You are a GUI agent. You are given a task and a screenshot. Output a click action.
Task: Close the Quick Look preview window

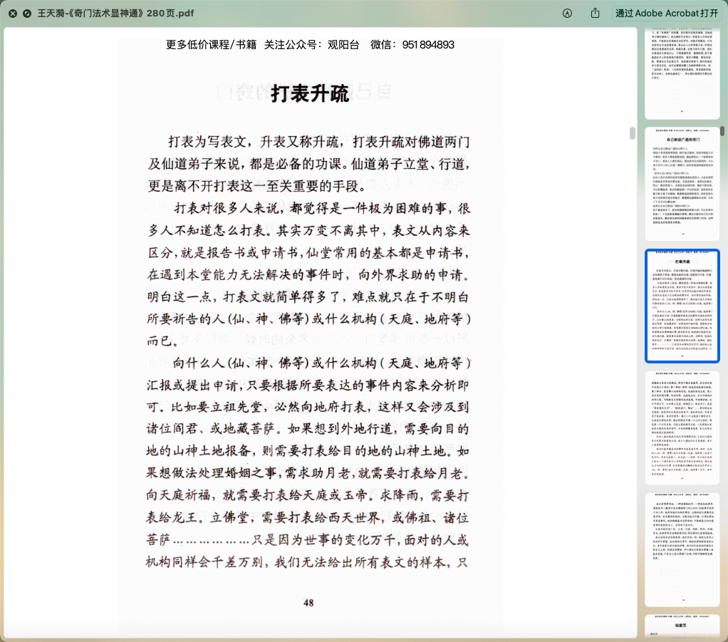tap(13, 14)
